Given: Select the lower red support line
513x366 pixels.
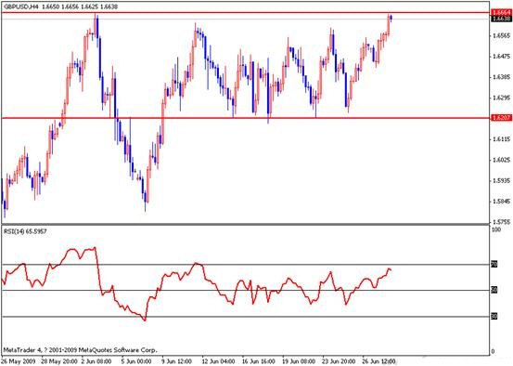Looking at the screenshot, I should click(x=246, y=118).
